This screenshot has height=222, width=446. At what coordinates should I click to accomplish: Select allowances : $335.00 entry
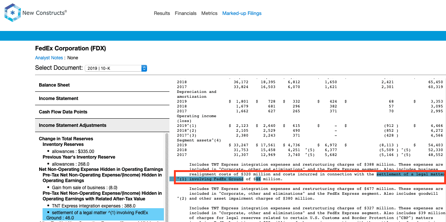(73, 151)
